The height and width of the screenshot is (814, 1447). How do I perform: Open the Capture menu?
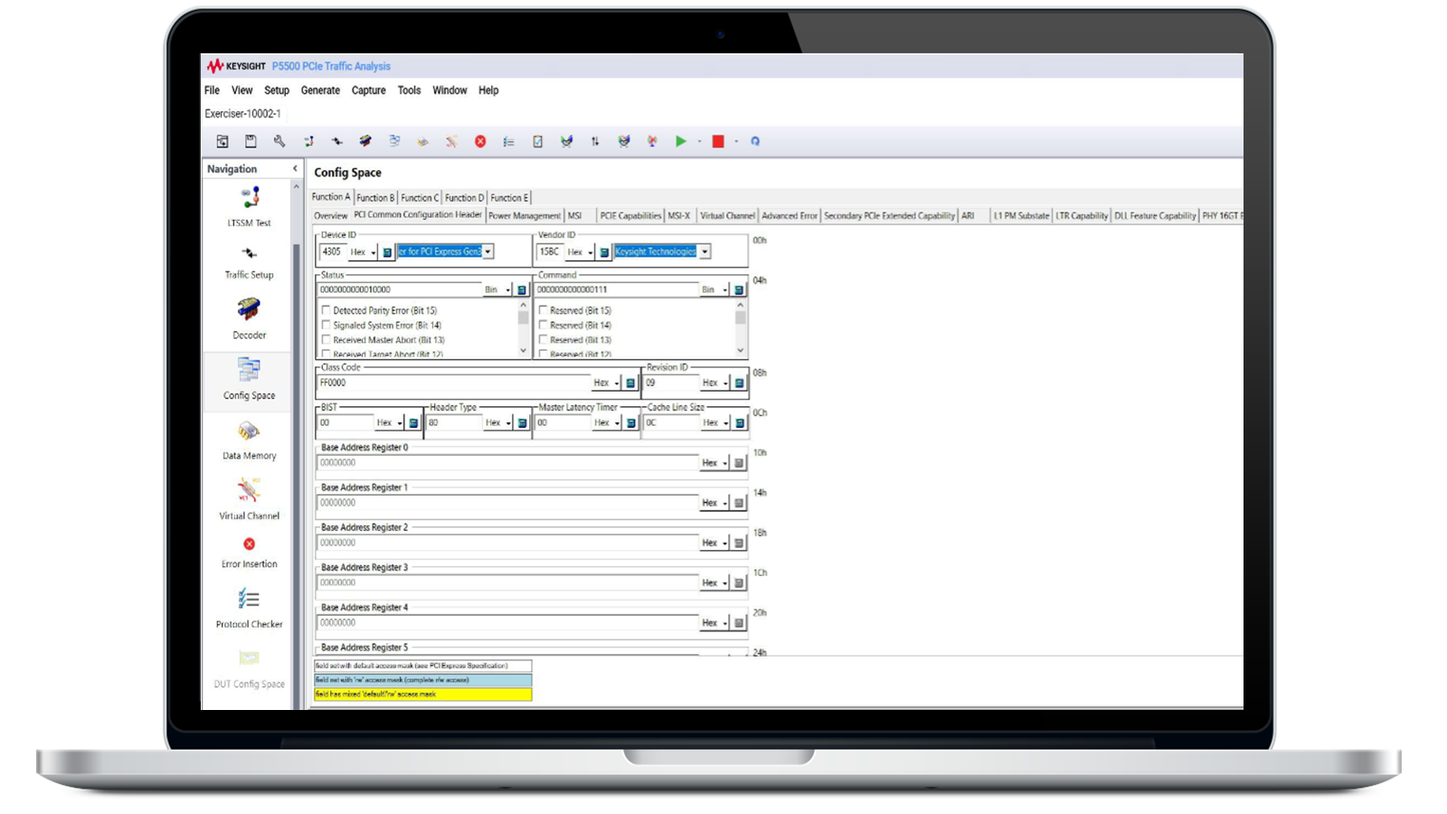tap(368, 90)
